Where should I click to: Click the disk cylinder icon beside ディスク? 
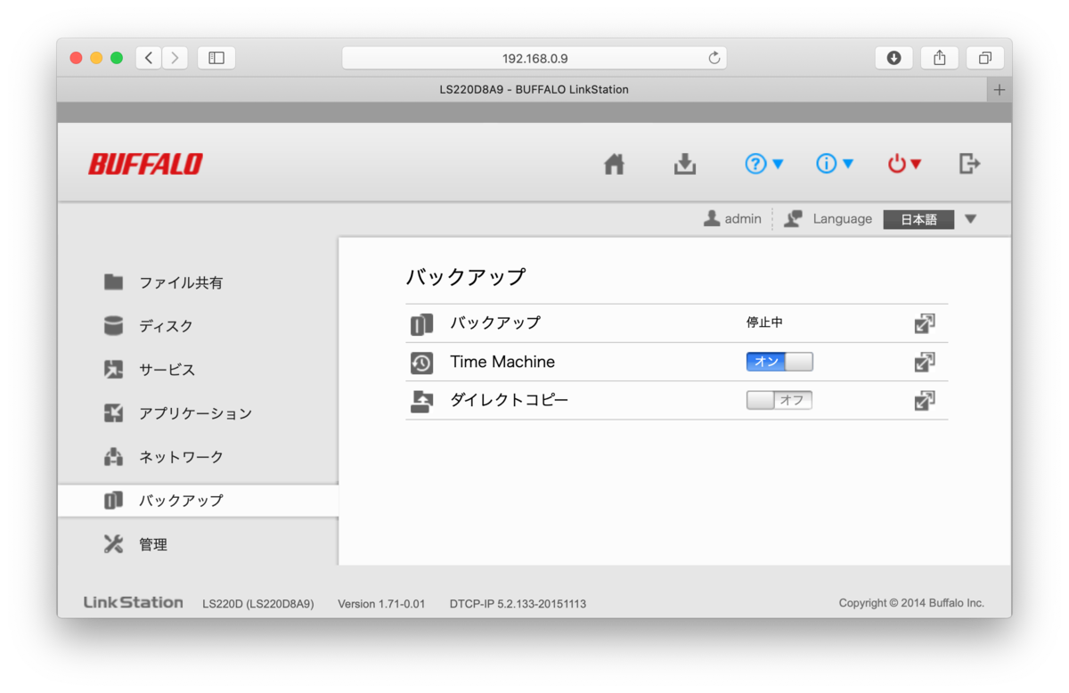pyautogui.click(x=113, y=325)
